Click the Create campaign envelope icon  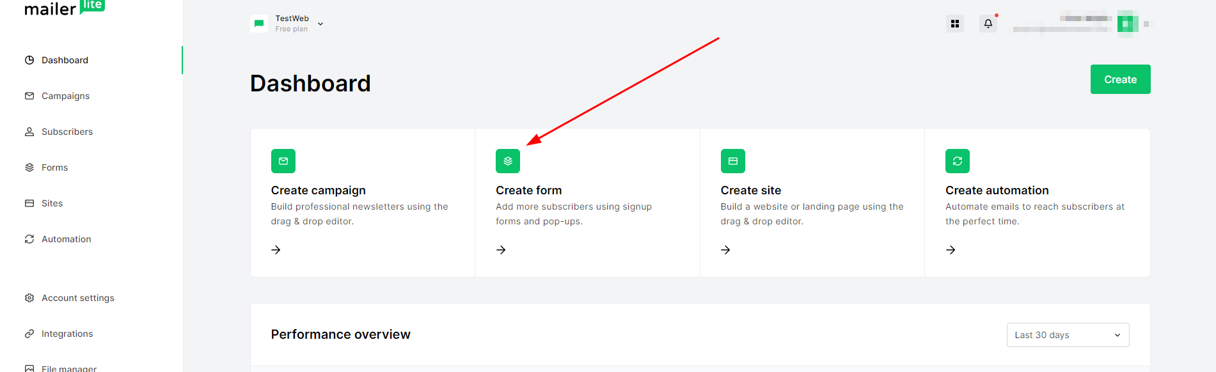[x=283, y=161]
